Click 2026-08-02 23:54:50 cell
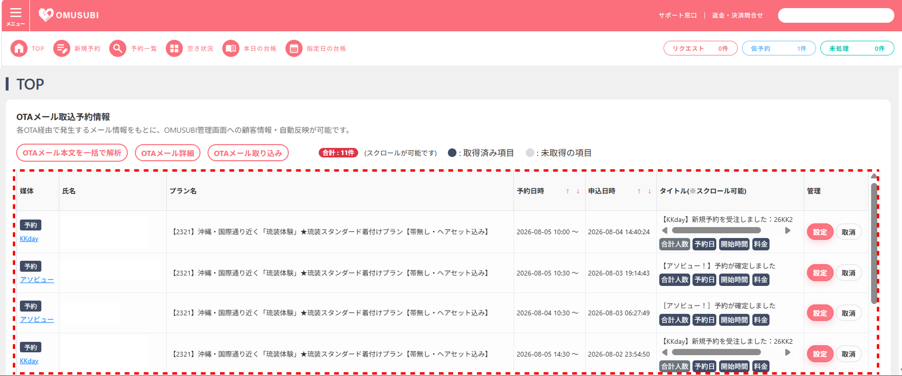902x376 pixels. click(619, 354)
